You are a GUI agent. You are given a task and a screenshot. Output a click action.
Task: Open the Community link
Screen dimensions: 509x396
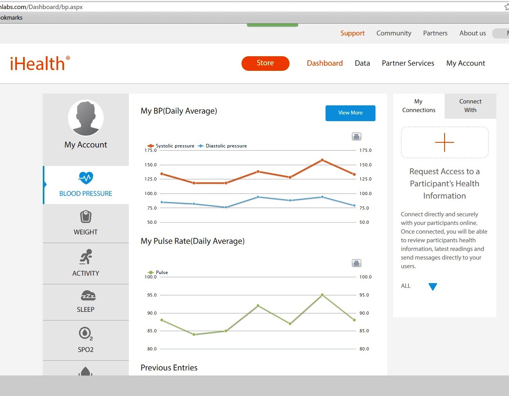(394, 33)
